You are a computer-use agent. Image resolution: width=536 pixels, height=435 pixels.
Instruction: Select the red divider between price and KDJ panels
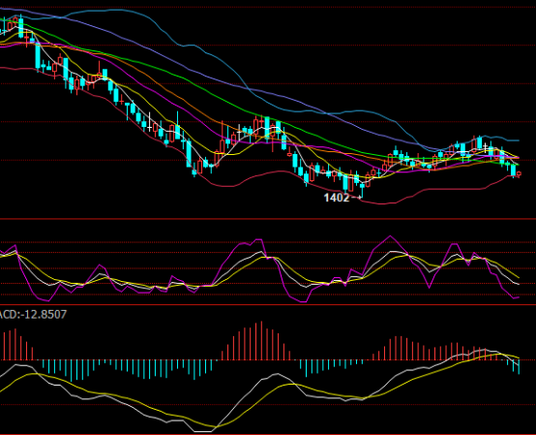click(268, 219)
